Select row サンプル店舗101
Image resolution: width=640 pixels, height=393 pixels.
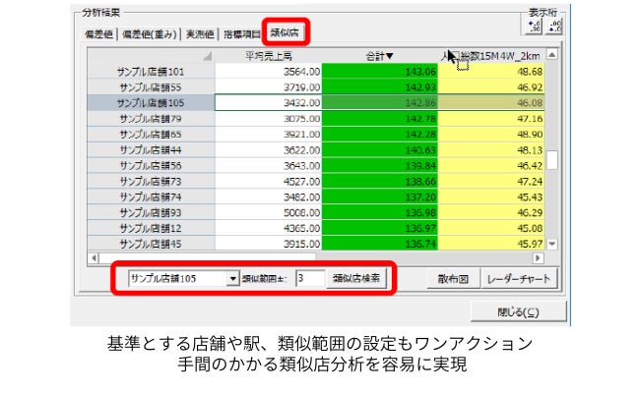click(151, 72)
